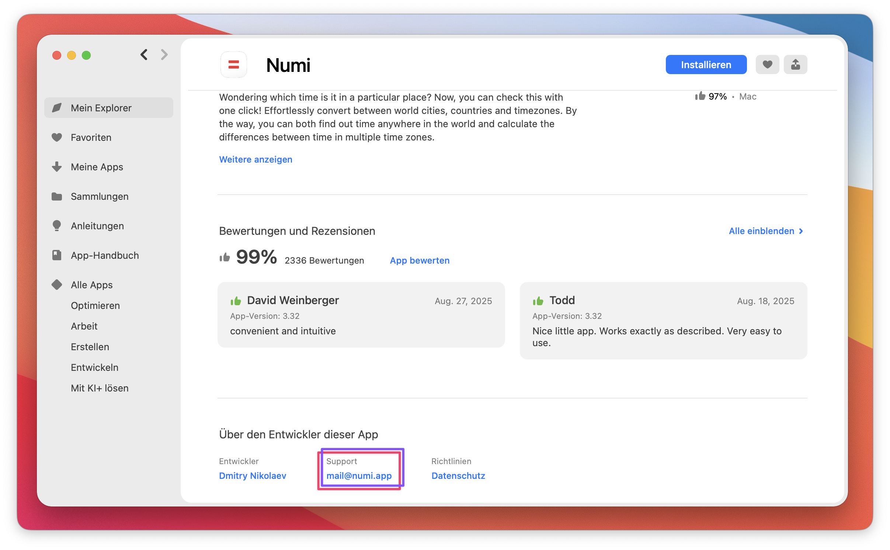Image resolution: width=890 pixels, height=550 pixels.
Task: Install Numi with the Installieren button
Action: (706, 65)
